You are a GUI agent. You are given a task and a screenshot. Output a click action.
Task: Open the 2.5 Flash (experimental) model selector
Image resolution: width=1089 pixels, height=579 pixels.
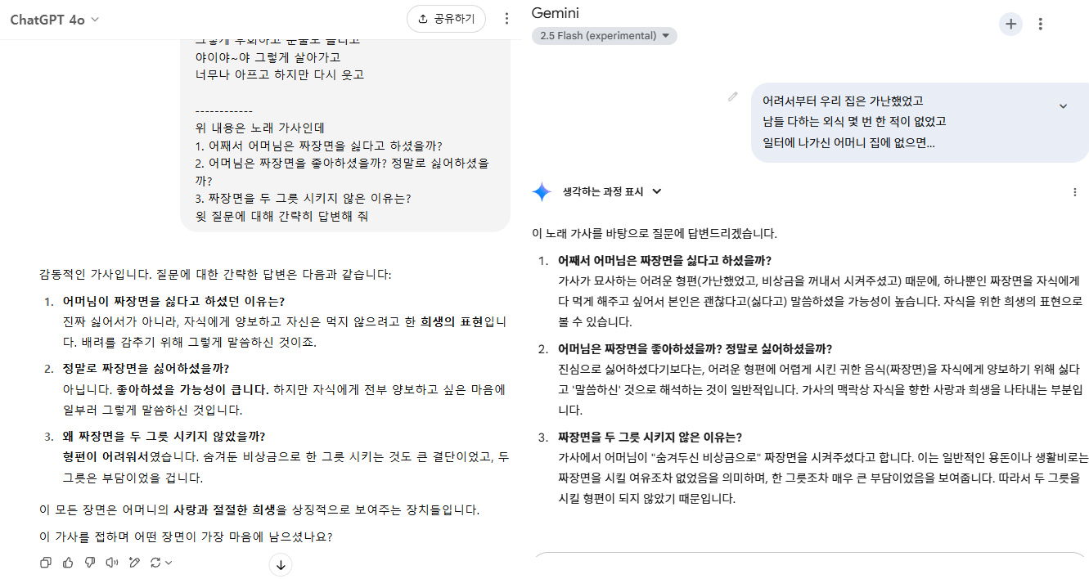(604, 36)
